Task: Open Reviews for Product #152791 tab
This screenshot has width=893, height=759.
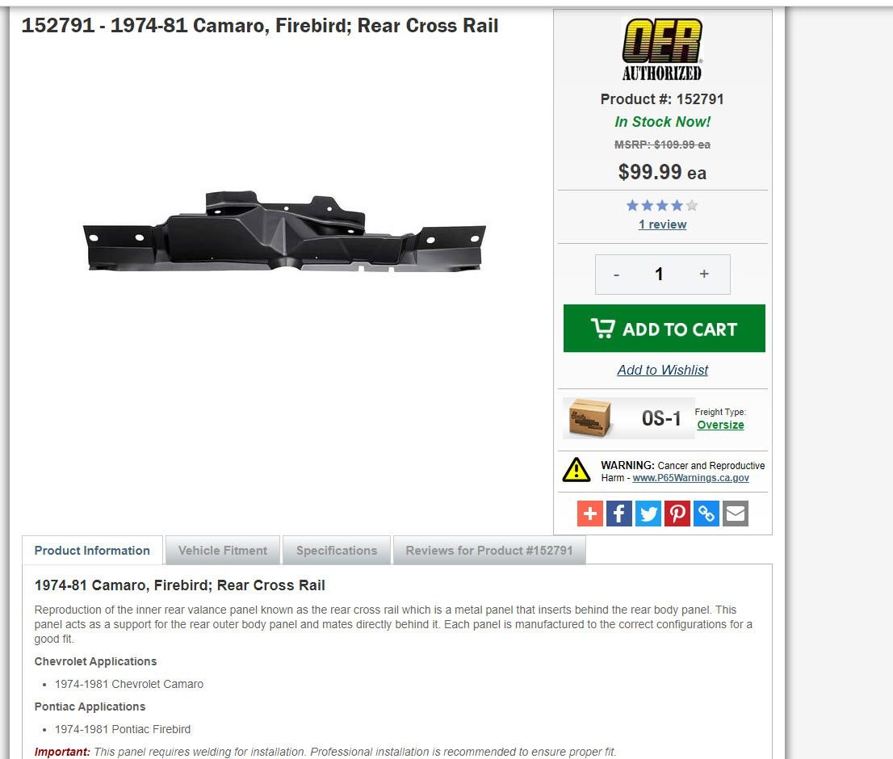Action: click(489, 551)
